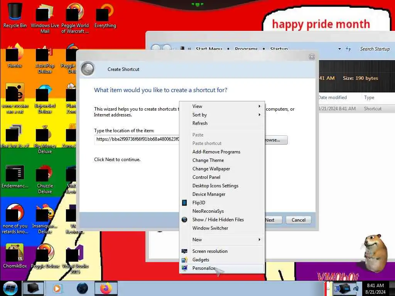The width and height of the screenshot is (395, 296).
Task: Select the 'none of you' desktop icon
Action: (15, 219)
